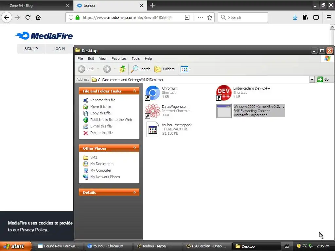The height and width of the screenshot is (251, 335).
Task: Close the touhou browser tab
Action: coord(141,6)
